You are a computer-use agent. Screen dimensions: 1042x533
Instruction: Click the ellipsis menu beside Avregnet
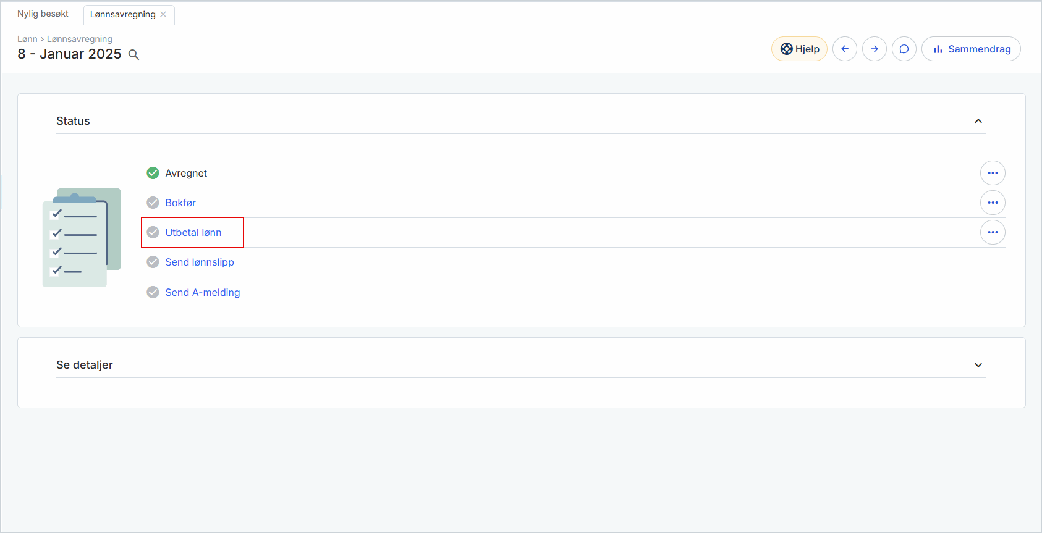point(993,173)
